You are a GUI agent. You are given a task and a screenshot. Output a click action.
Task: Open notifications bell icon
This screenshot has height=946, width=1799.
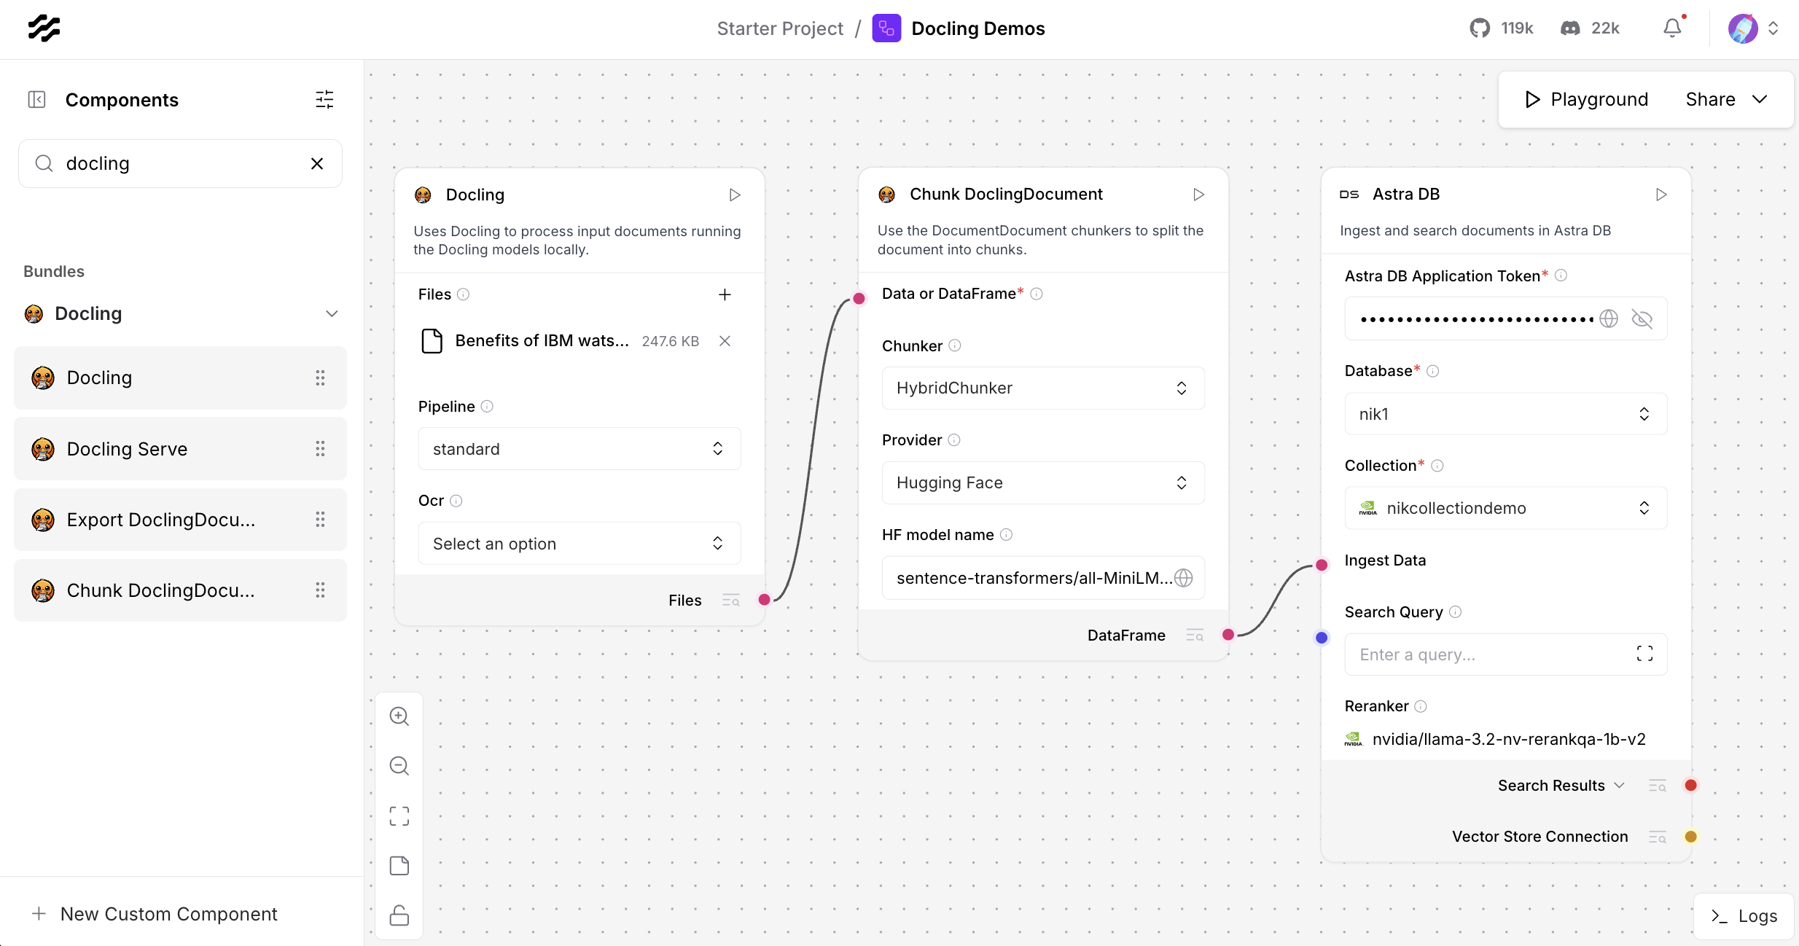(x=1673, y=28)
